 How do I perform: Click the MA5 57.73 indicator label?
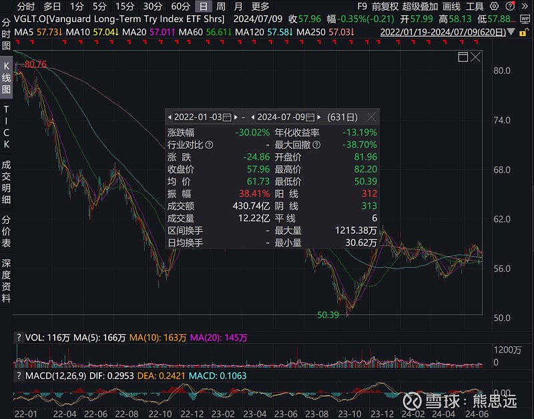(x=38, y=32)
